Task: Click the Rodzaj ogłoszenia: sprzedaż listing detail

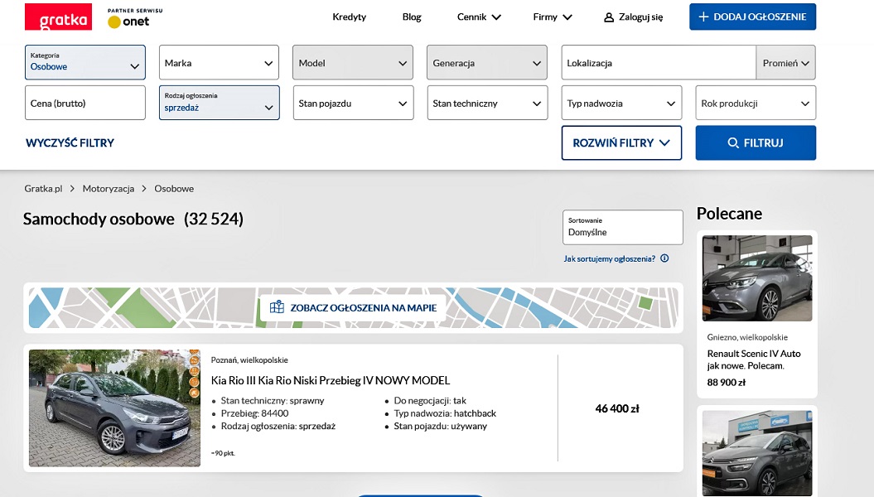Action: click(278, 427)
